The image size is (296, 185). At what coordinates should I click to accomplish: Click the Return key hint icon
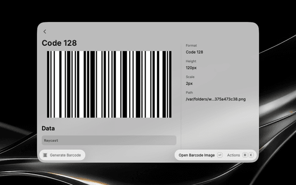click(x=220, y=155)
